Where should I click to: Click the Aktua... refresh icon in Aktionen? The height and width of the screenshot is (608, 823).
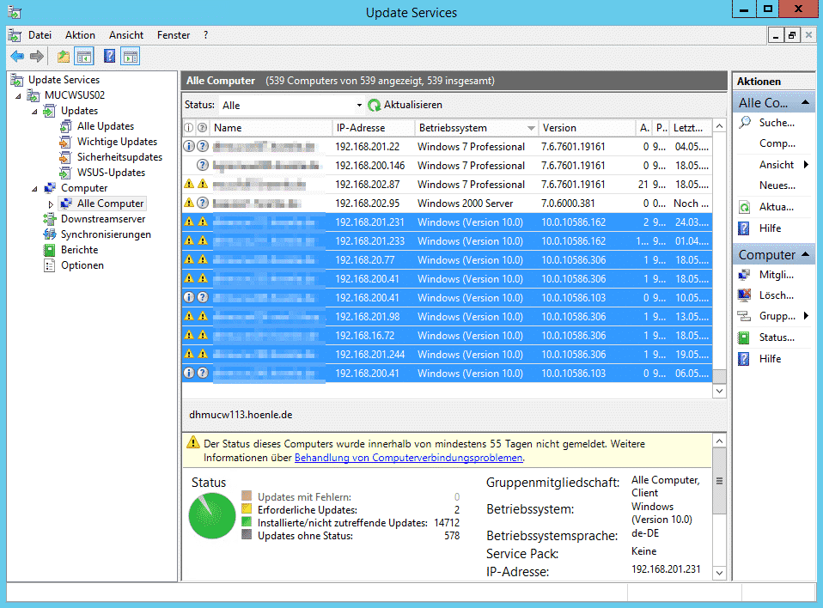pos(744,207)
